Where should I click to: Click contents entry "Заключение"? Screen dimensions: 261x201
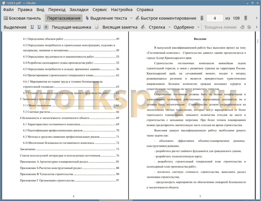click(69, 149)
